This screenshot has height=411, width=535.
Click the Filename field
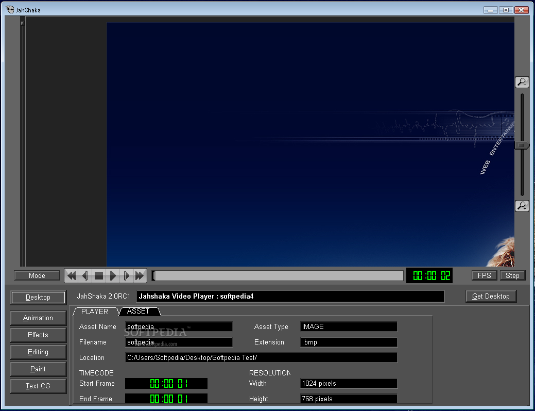(x=179, y=342)
